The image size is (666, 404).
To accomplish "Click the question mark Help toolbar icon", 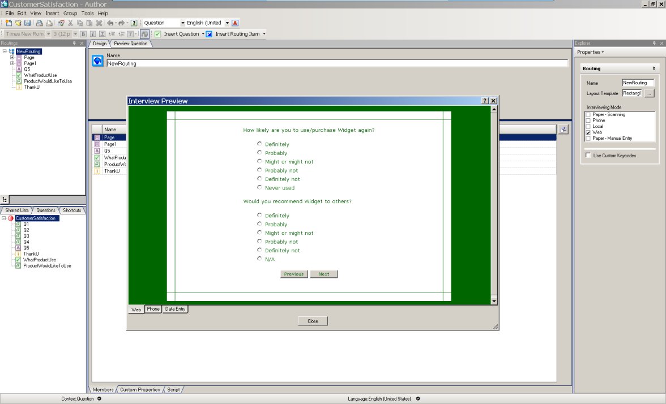I will coord(134,23).
